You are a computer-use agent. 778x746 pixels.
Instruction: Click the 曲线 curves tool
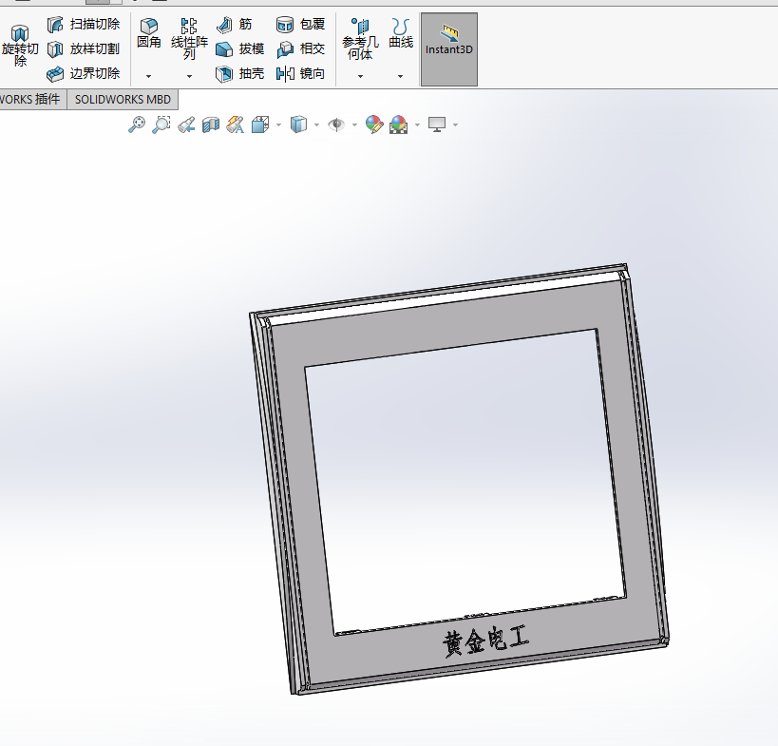pos(401,33)
